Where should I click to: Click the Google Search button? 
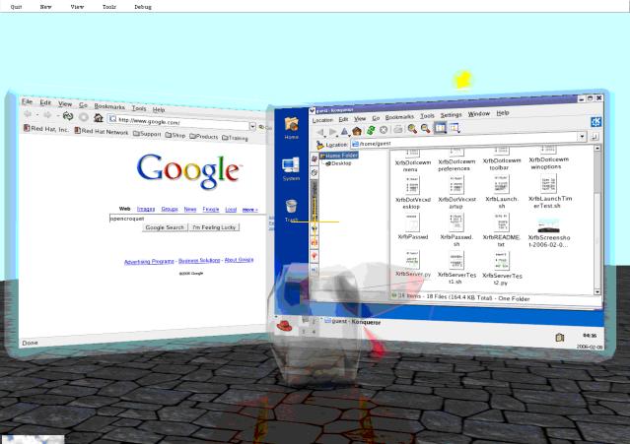coord(165,227)
